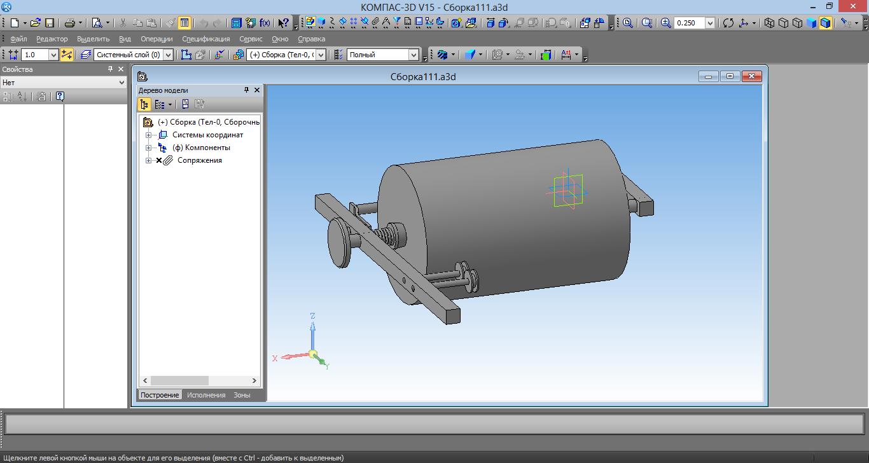Pin the Дерево модели panel
Screen dimensions: 869x463
(x=247, y=90)
